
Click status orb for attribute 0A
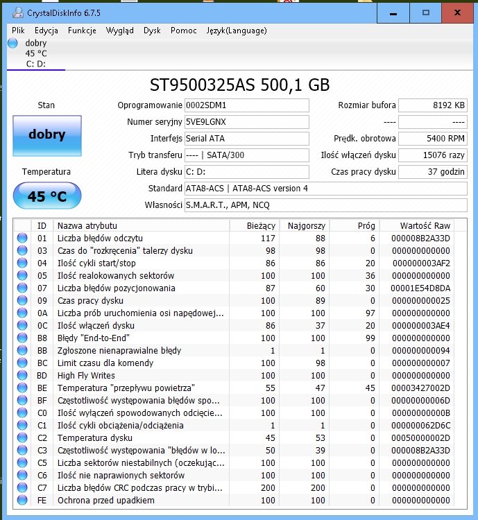point(22,313)
